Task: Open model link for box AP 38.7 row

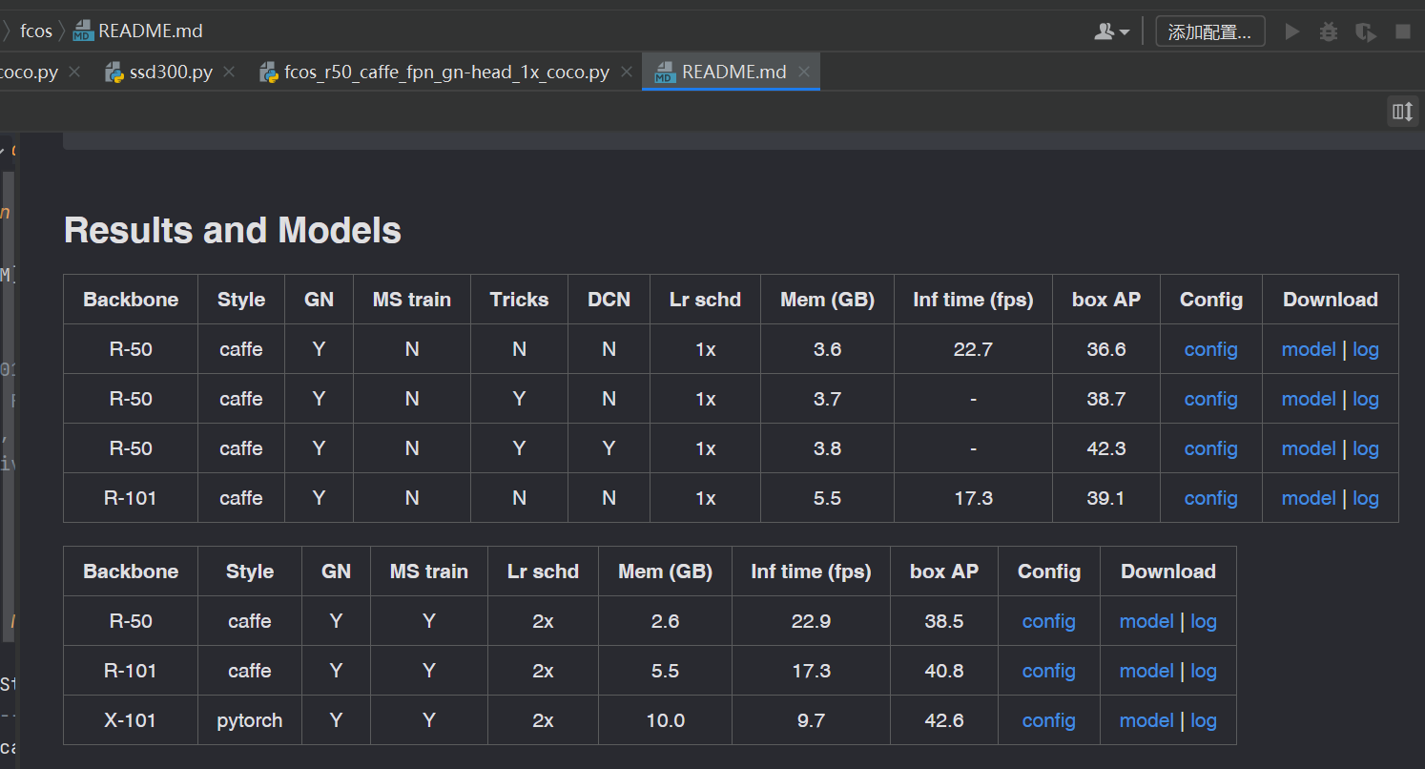Action: pos(1309,399)
